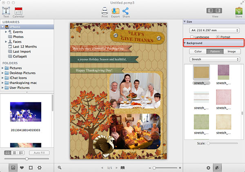Viewport: 245px width, 172px height.
Task: Open the Share option
Action: point(126,11)
